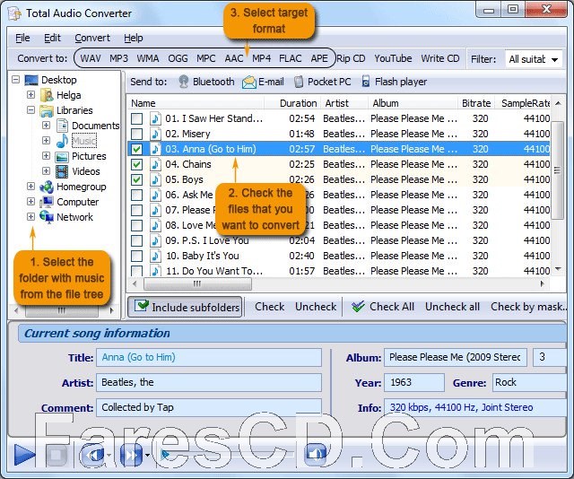The height and width of the screenshot is (479, 574).
Task: Click audio file icon for 10. Baby It's You
Action: click(155, 256)
